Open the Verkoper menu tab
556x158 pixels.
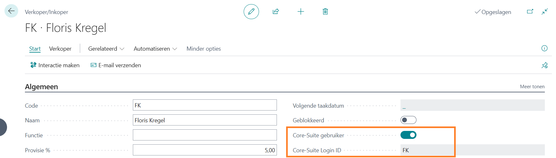tap(60, 49)
